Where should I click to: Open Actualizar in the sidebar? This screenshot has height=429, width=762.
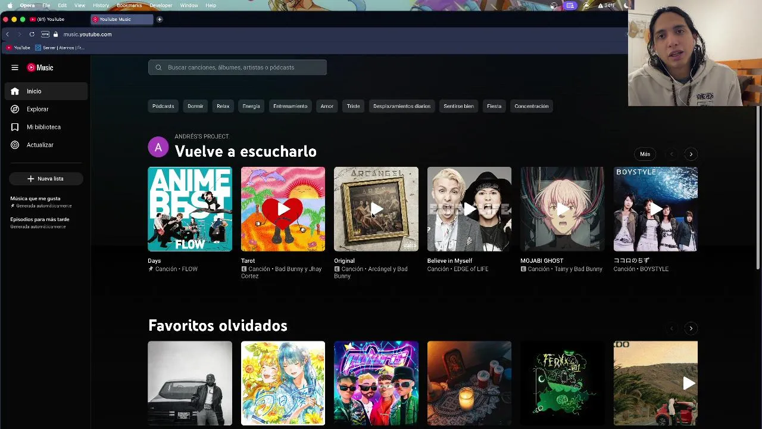[46, 145]
